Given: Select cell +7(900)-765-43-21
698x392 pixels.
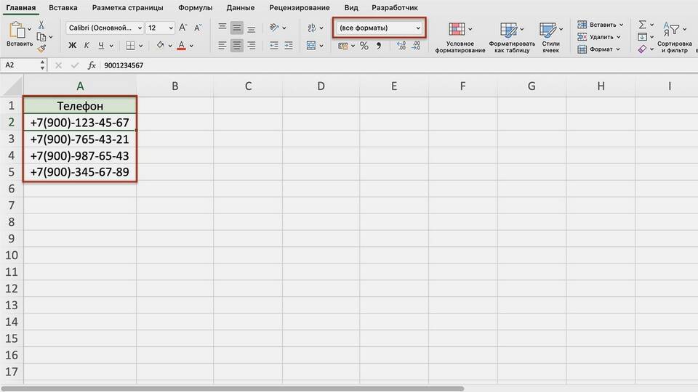Looking at the screenshot, I should tap(80, 139).
